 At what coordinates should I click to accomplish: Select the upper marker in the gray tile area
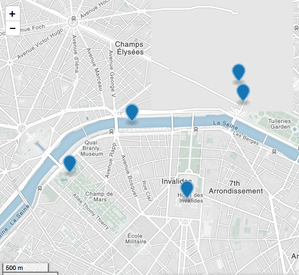(238, 72)
